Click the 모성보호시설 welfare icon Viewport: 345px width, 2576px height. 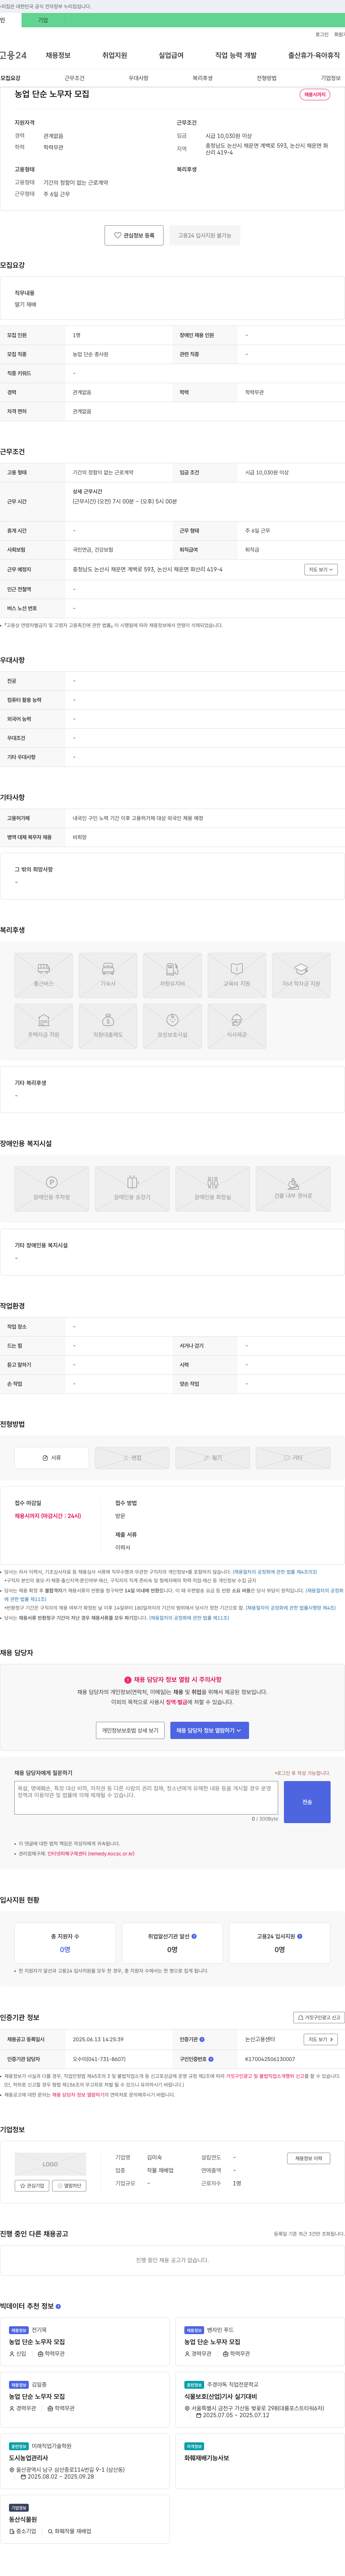[172, 1026]
